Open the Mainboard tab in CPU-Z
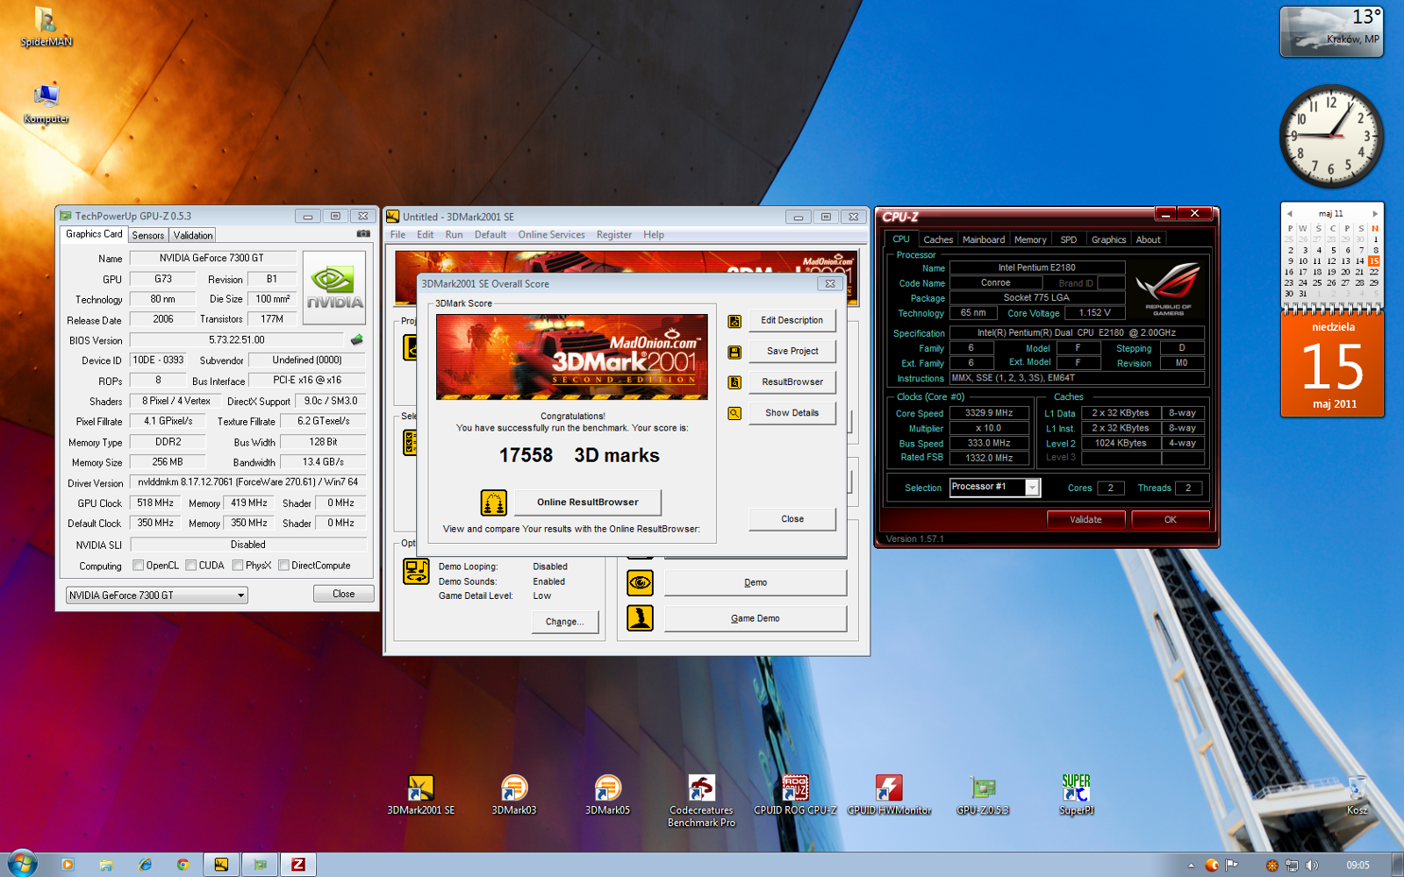Screen dimensions: 1404x877 (984, 239)
